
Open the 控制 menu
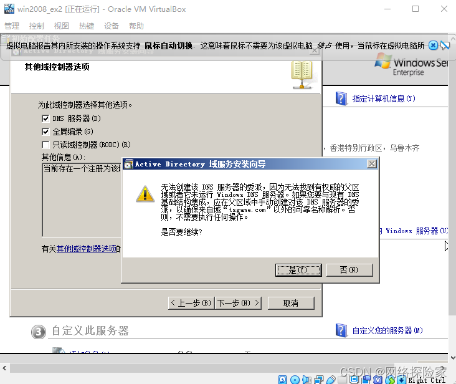37,26
